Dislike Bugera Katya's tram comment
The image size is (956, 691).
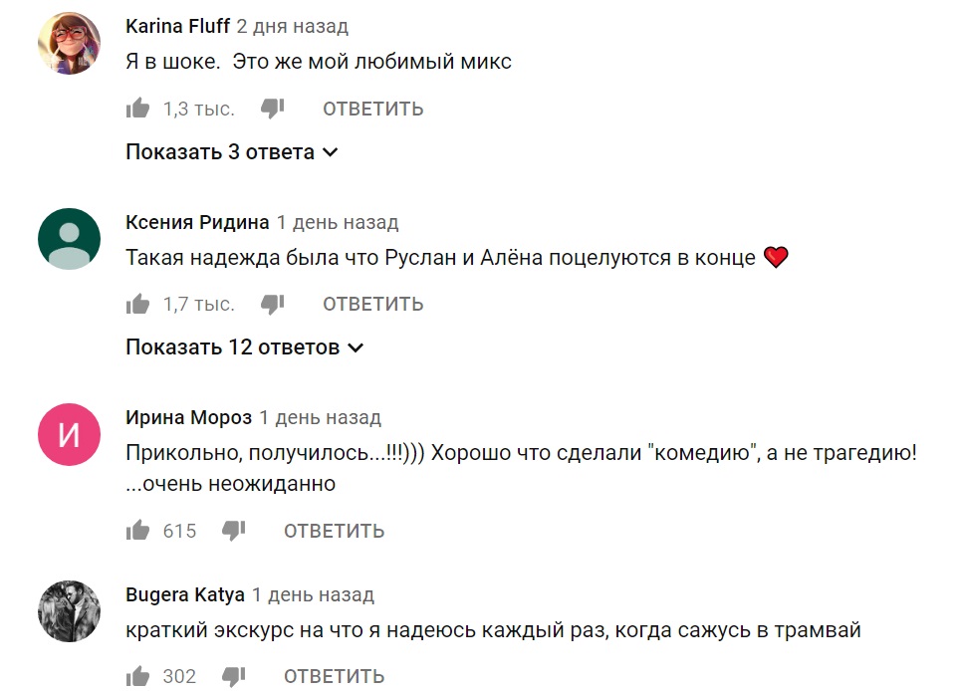tap(233, 676)
